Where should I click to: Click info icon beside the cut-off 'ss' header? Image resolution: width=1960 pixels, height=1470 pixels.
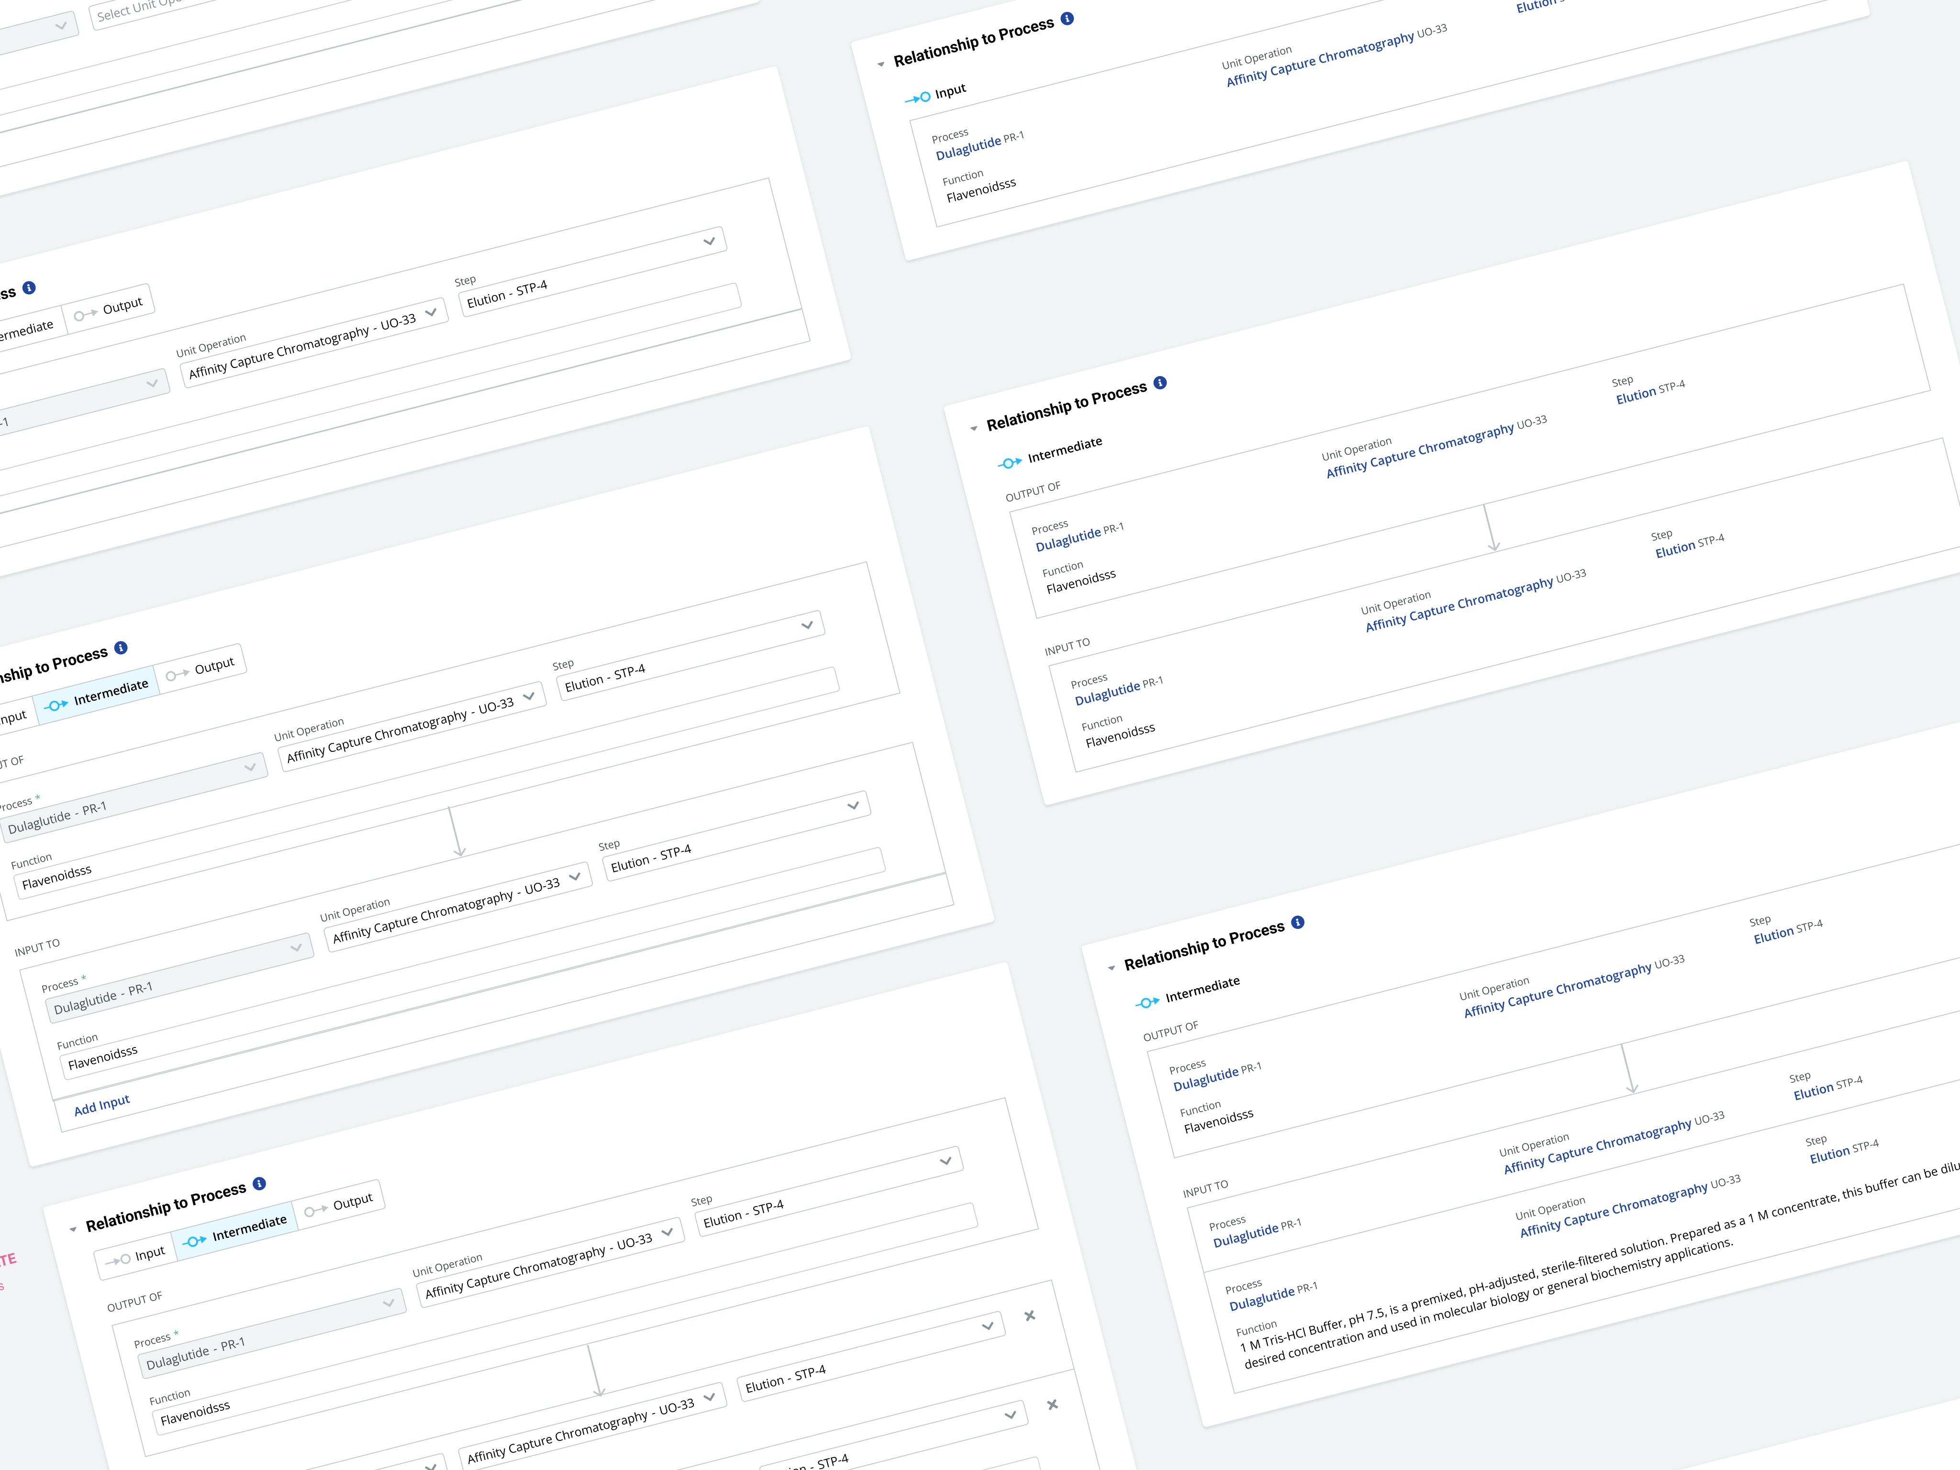click(x=29, y=288)
